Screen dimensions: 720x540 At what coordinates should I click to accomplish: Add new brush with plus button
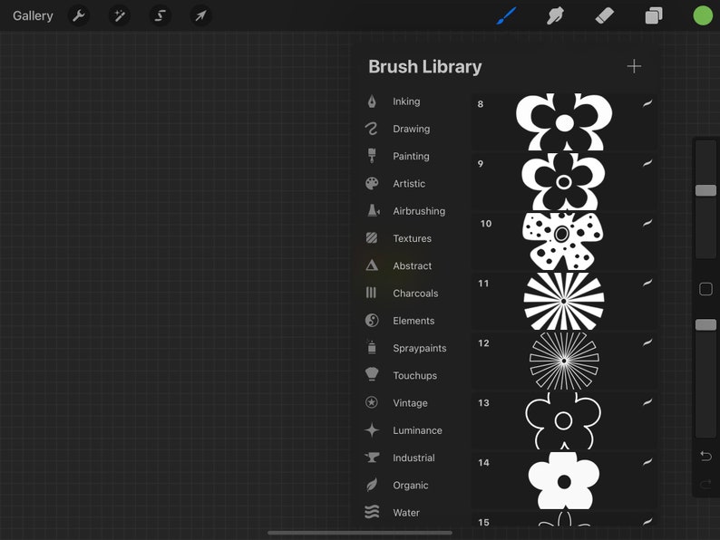click(634, 66)
